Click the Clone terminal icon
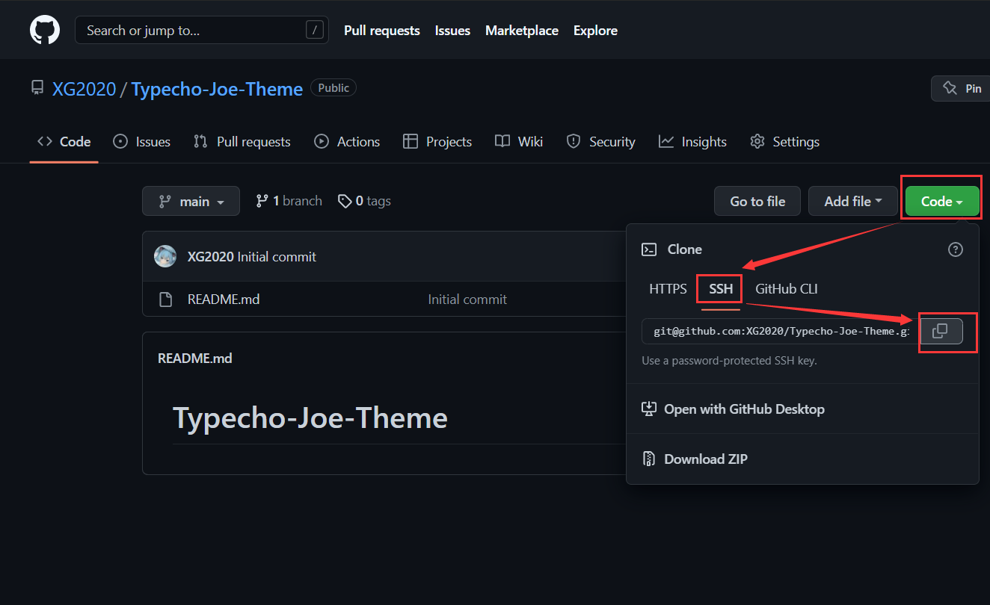Viewport: 990px width, 605px height. tap(650, 249)
